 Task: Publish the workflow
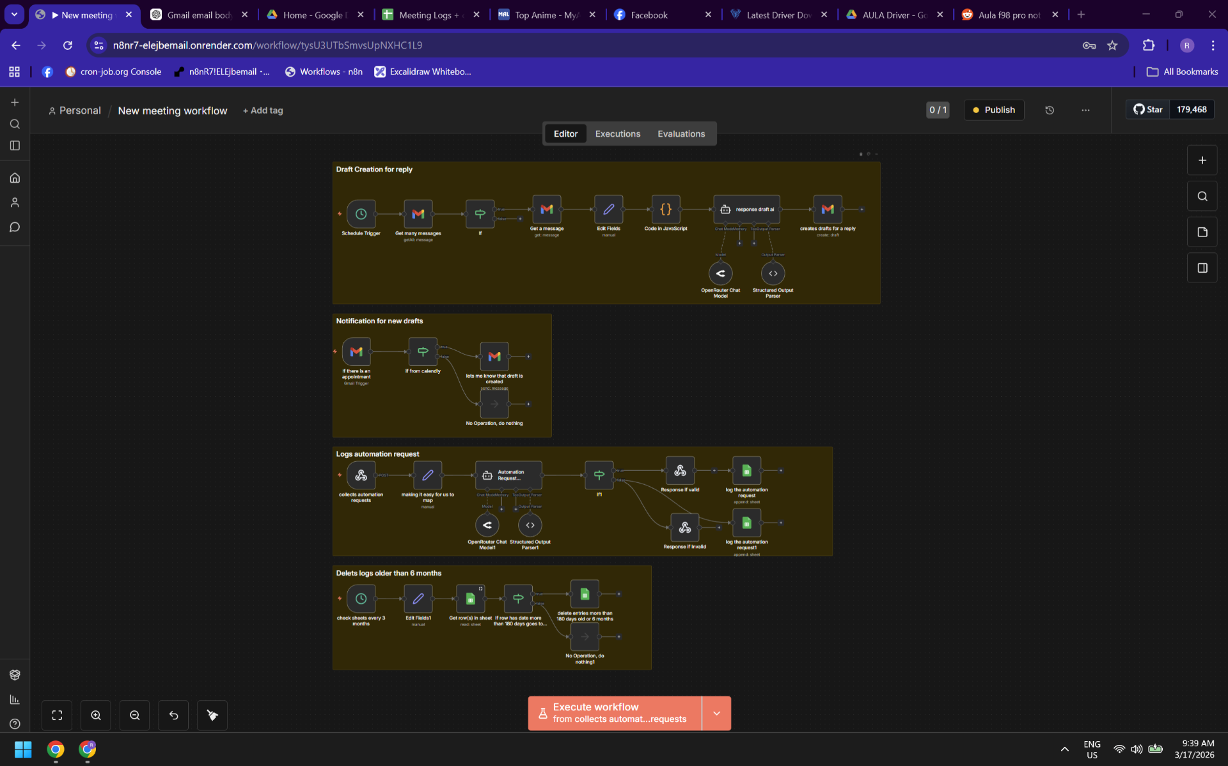click(994, 110)
